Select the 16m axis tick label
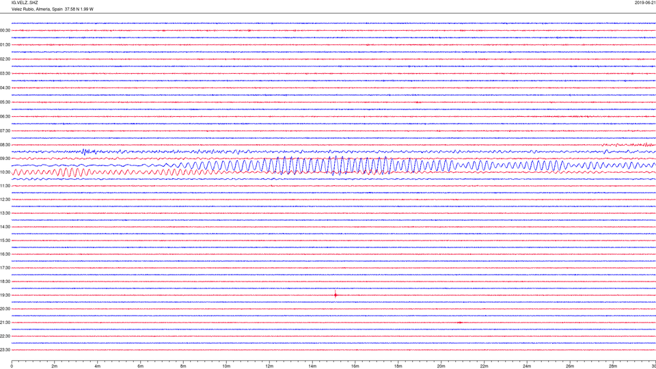Viewport: 656px width, 369px height. click(355, 366)
